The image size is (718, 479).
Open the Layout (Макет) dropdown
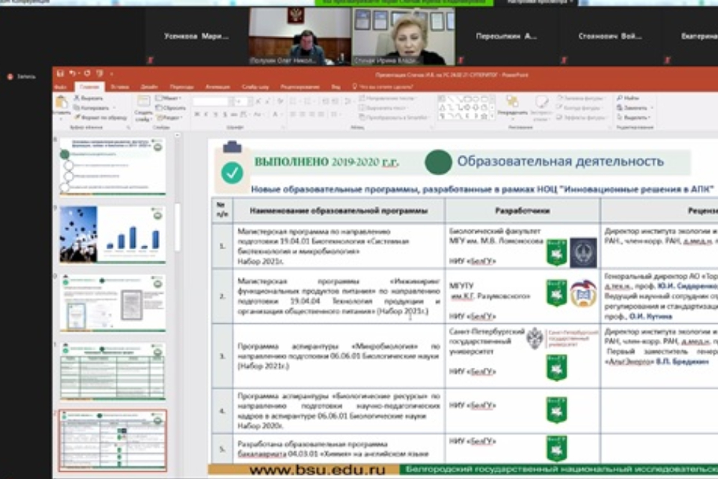tap(169, 98)
